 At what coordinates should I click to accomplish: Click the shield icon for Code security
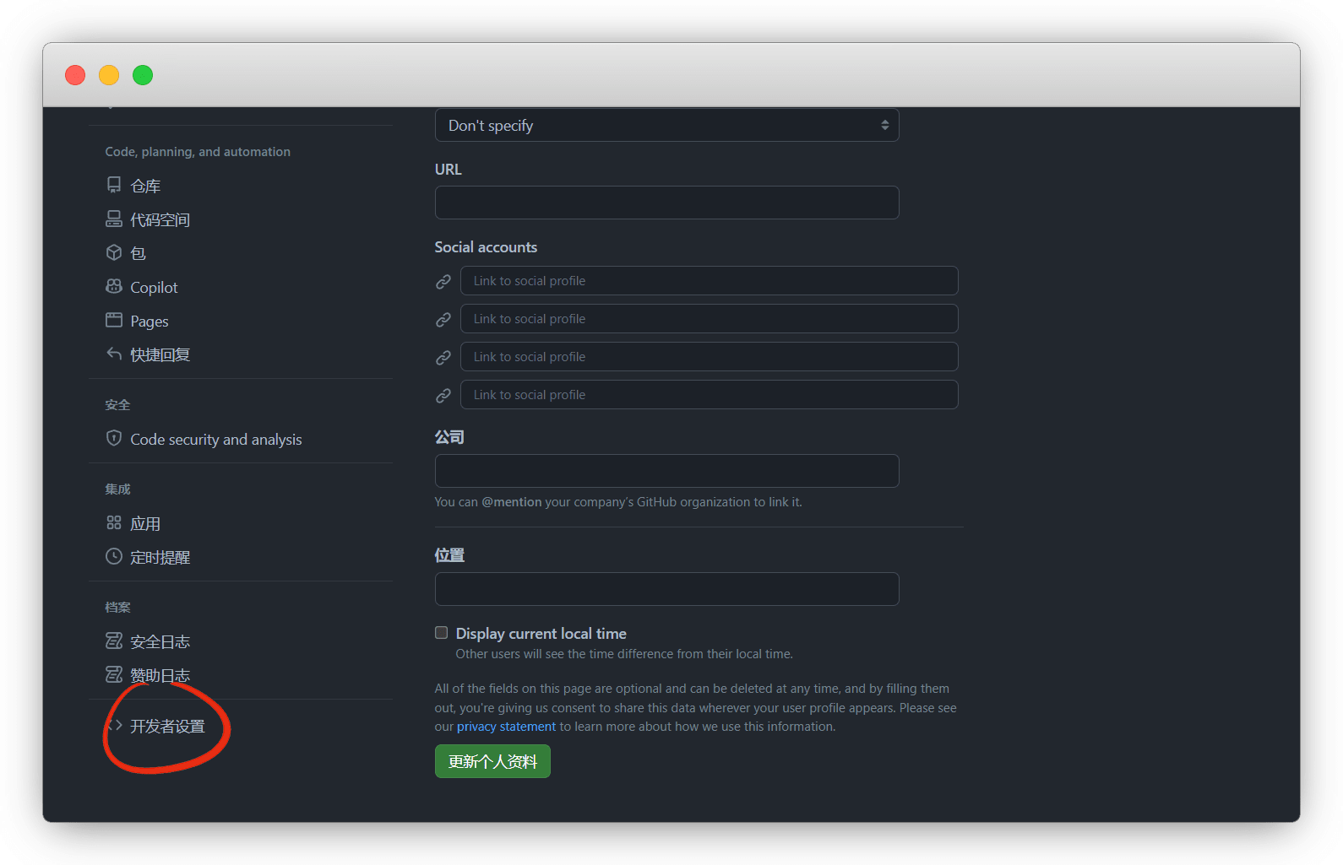tap(114, 438)
